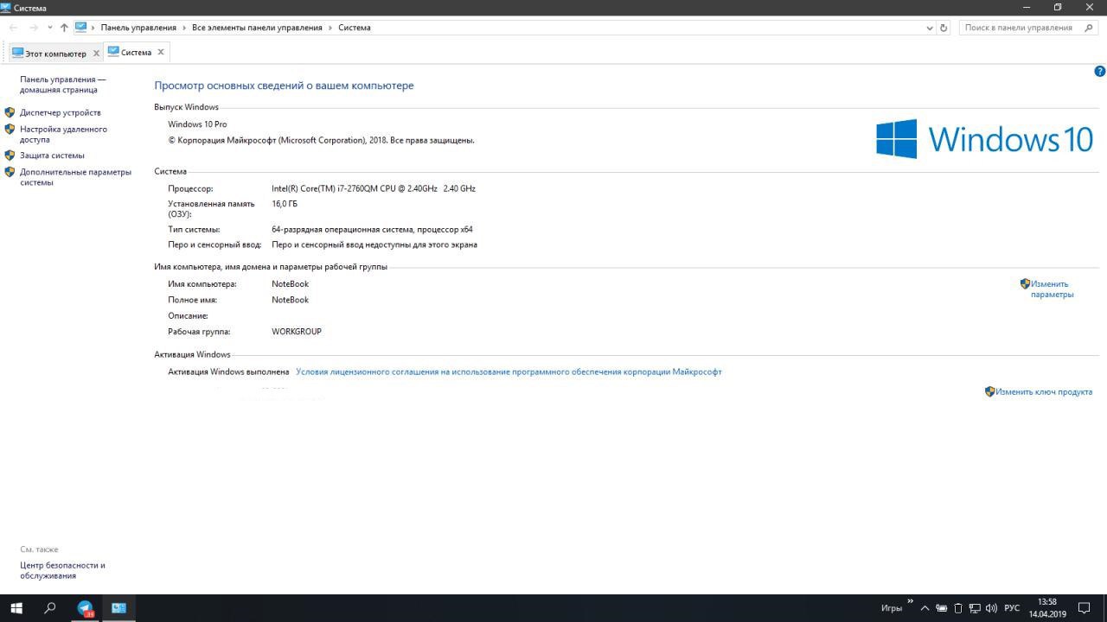Open Telegram from the taskbar

click(x=85, y=608)
